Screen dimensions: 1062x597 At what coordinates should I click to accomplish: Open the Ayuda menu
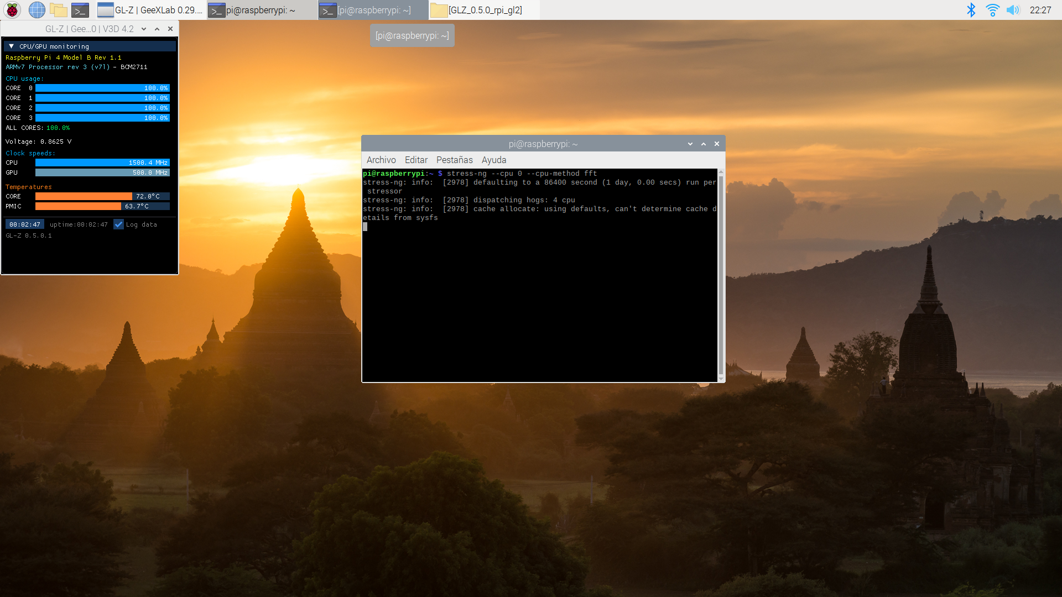494,160
